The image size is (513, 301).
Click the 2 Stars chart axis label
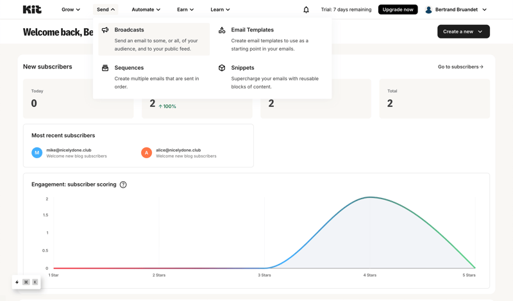click(159, 275)
